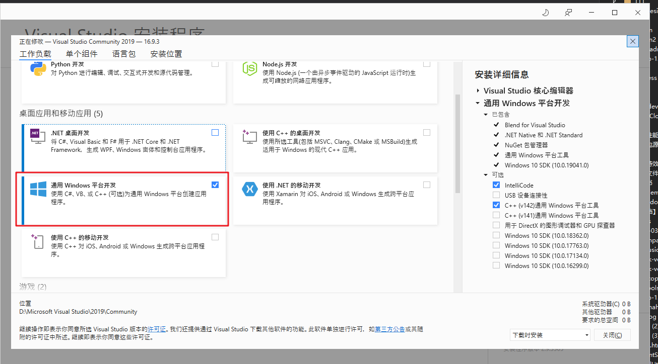Switch to the 语言包 tab
This screenshot has width=658, height=364.
click(124, 54)
